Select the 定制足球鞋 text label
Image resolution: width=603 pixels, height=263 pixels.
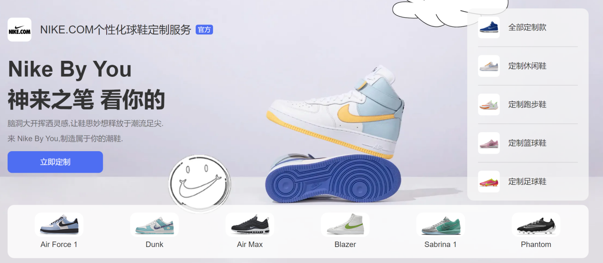pyautogui.click(x=528, y=182)
